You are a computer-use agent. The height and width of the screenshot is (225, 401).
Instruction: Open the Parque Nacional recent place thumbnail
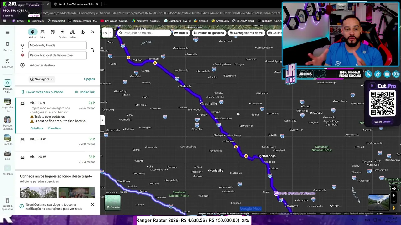[x=8, y=120]
